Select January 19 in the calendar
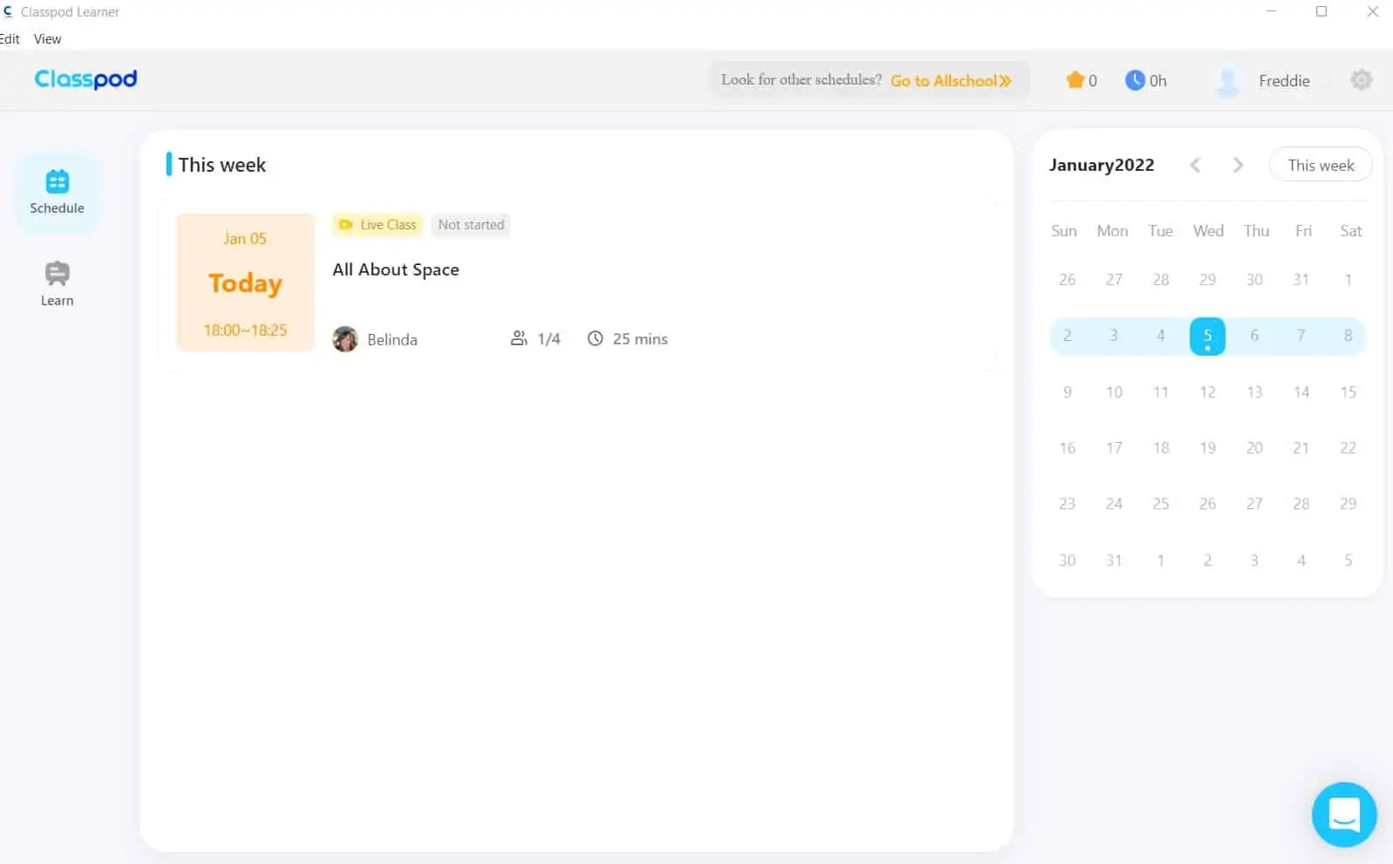1393x864 pixels. tap(1207, 448)
